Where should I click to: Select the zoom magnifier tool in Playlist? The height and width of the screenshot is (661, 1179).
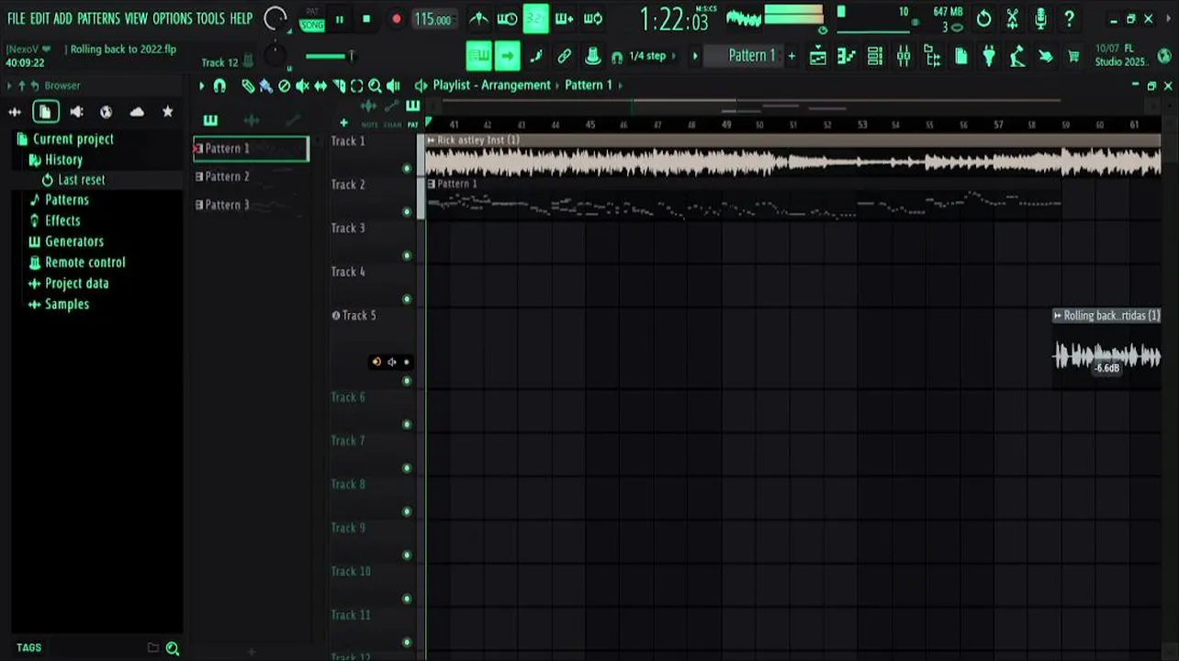point(375,85)
